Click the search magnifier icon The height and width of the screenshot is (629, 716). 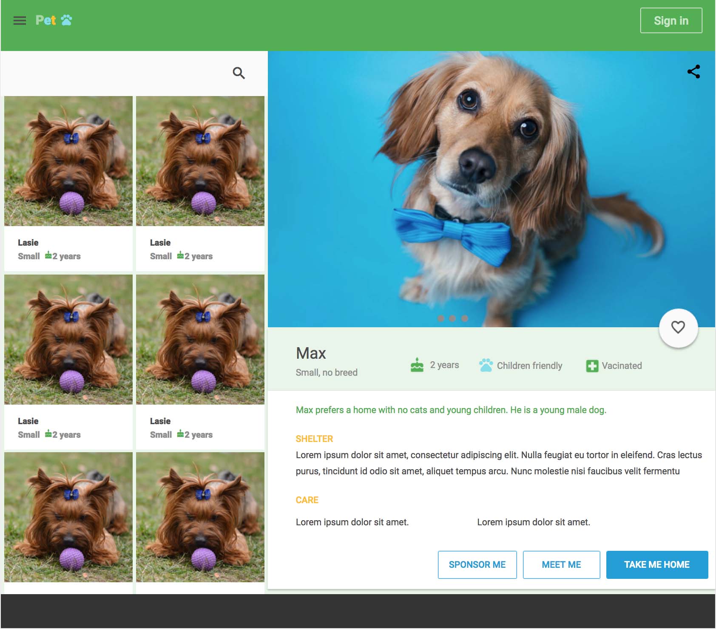pos(239,73)
